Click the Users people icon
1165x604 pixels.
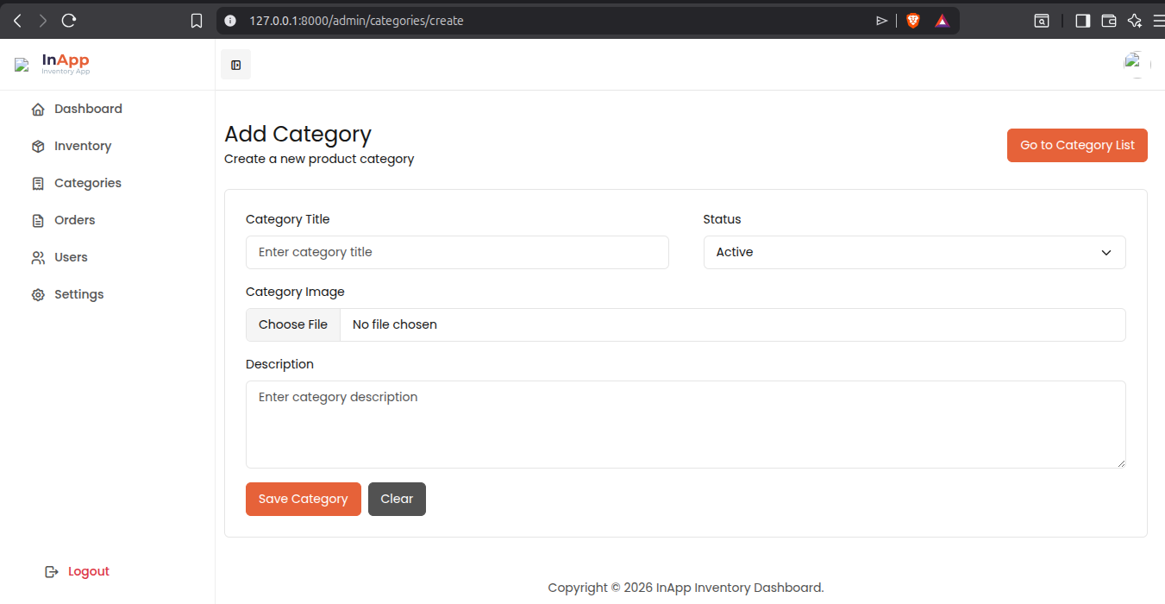(38, 258)
